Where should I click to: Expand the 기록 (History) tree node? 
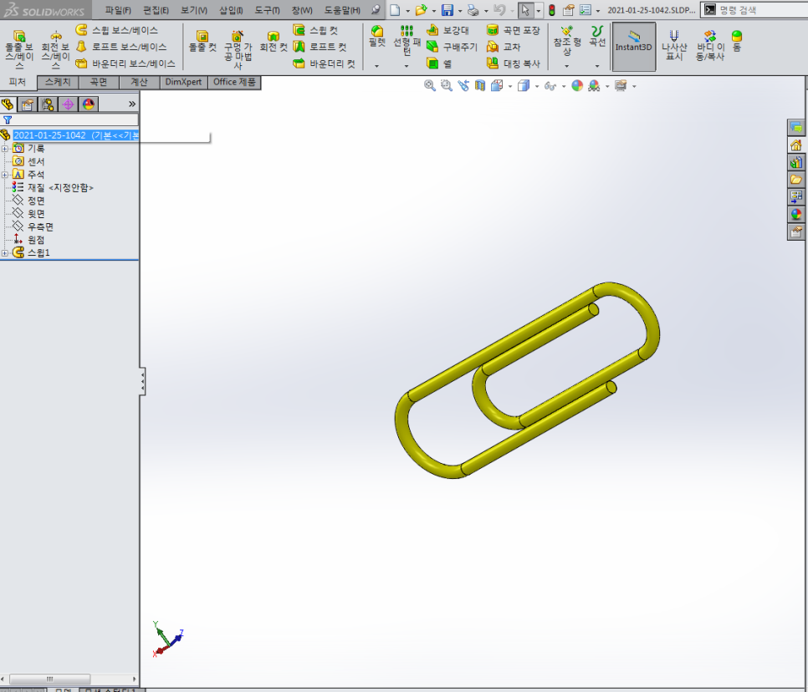click(5, 149)
